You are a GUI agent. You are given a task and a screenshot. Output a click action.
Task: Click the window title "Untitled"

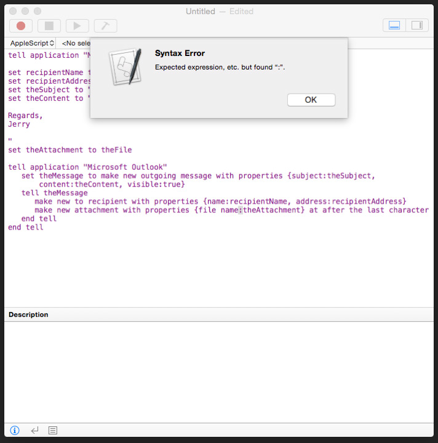click(201, 11)
